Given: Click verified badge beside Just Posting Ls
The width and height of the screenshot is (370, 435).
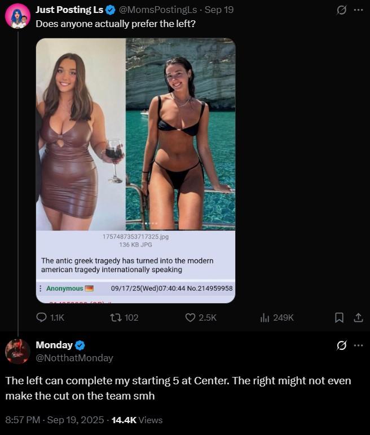Looking at the screenshot, I should click(111, 10).
